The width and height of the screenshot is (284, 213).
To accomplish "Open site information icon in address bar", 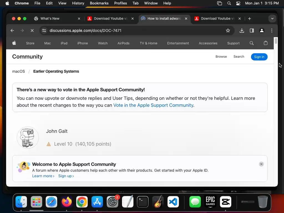I will [x=44, y=31].
